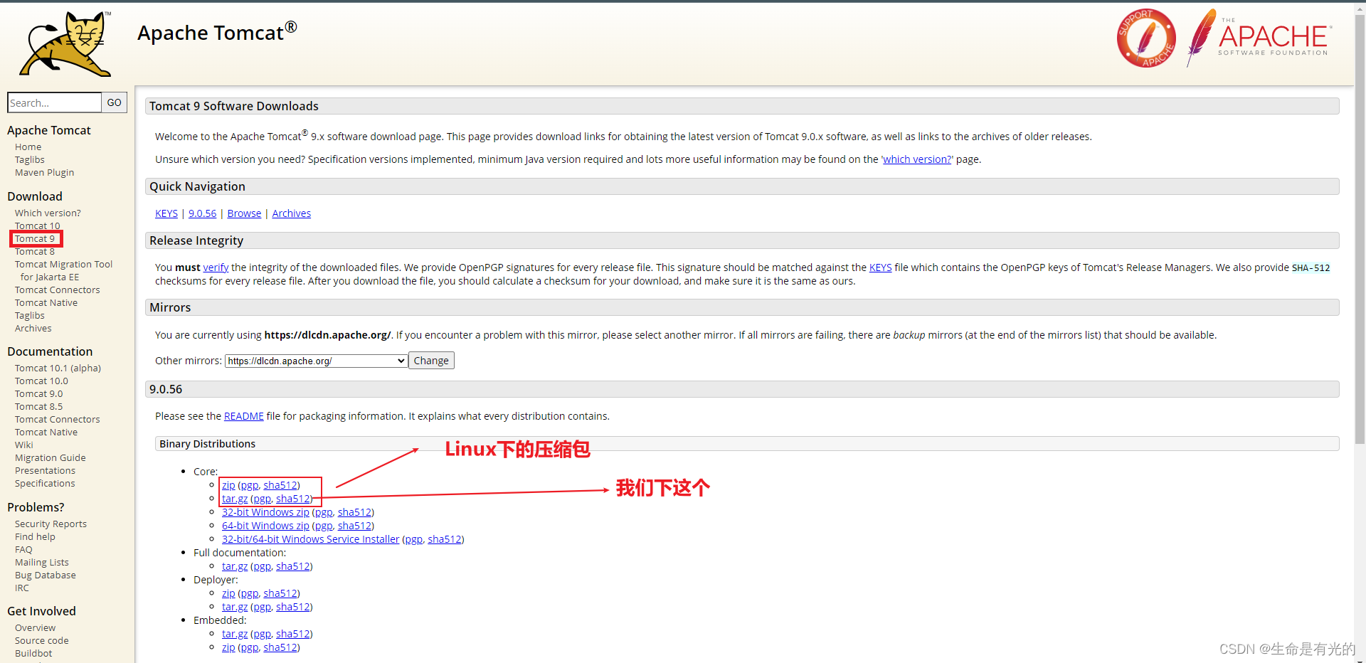Open Tomcat Connectors under Download
This screenshot has width=1366, height=663.
click(58, 290)
